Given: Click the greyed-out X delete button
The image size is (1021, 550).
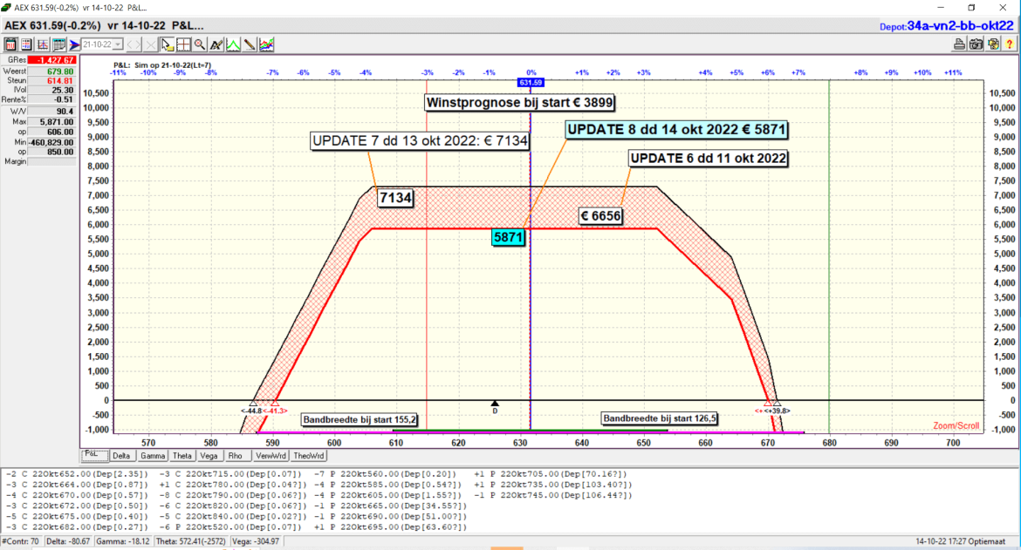Looking at the screenshot, I should [150, 44].
